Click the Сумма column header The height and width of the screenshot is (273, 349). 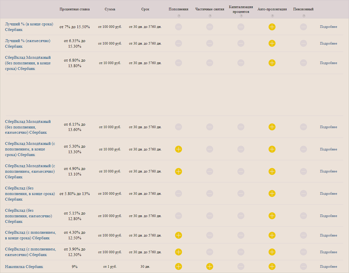coord(110,9)
